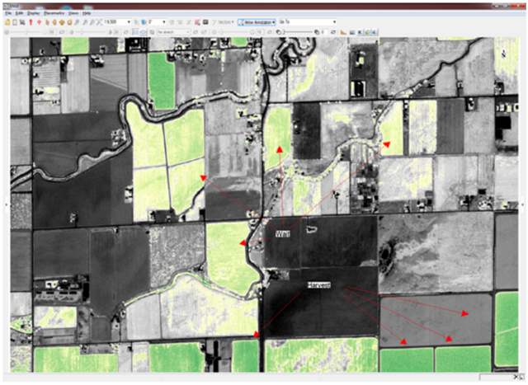Click the Arrow Annotation button
This screenshot has width=528, height=385.
[257, 22]
